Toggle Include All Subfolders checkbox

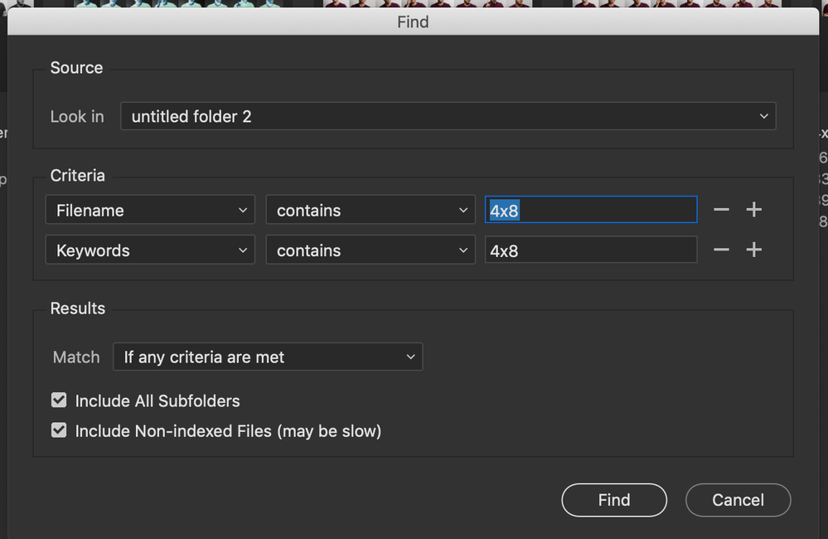[59, 401]
